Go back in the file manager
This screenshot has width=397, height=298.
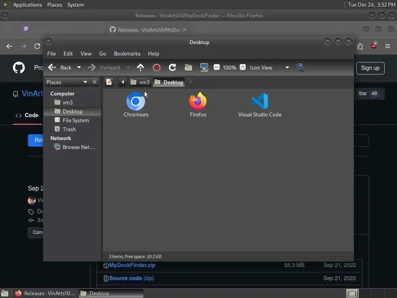click(x=60, y=68)
